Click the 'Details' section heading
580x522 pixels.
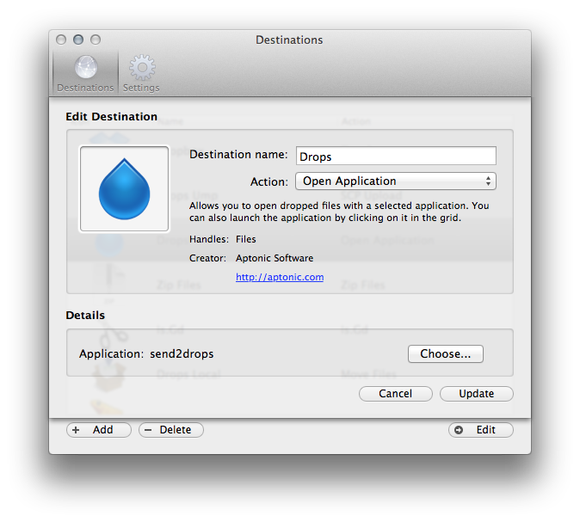click(x=85, y=315)
